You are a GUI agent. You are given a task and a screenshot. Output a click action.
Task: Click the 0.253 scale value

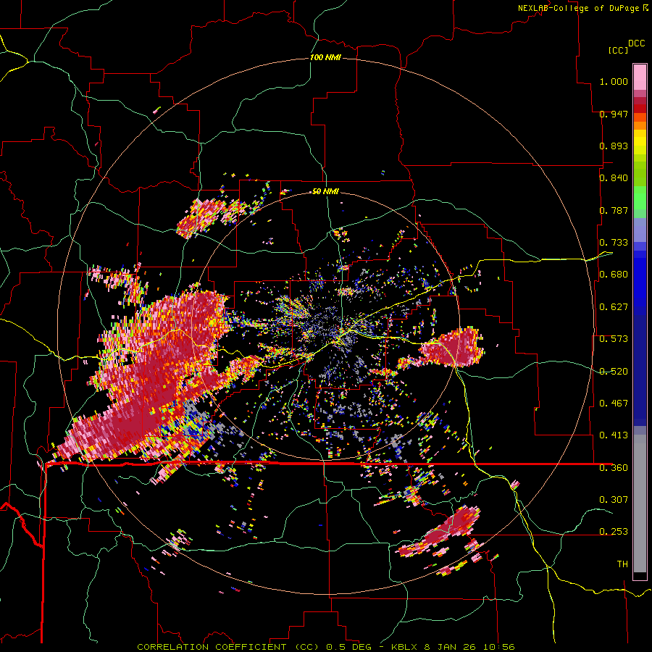click(x=614, y=532)
